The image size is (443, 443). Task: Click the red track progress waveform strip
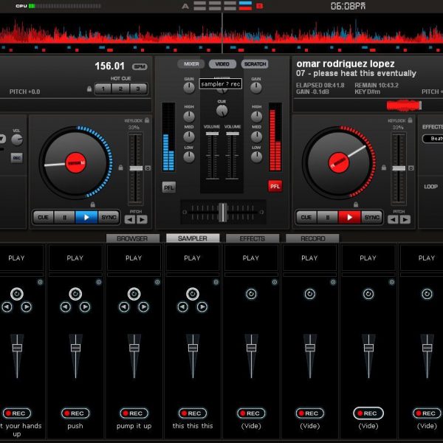coord(404,106)
